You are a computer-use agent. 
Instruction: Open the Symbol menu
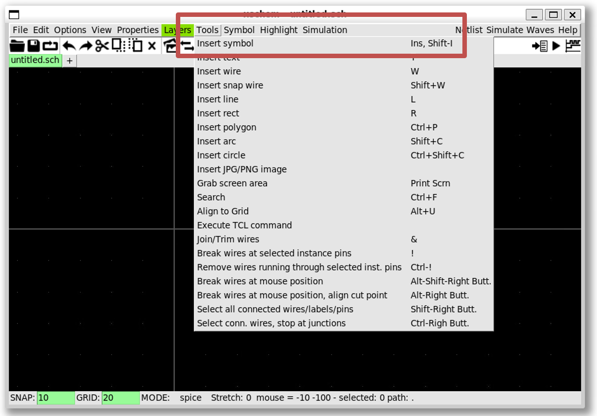pos(239,30)
